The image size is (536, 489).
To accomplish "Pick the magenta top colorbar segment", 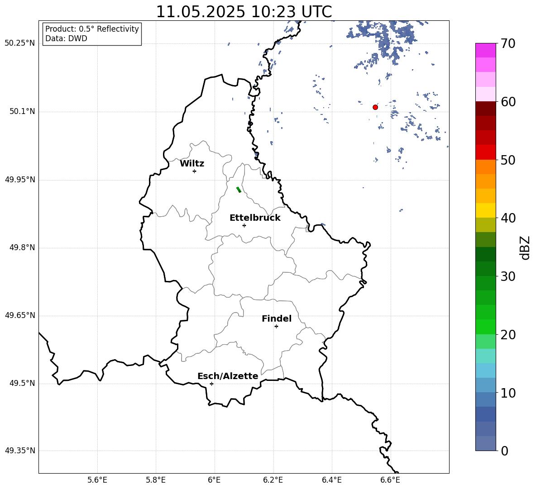I will 486,50.
